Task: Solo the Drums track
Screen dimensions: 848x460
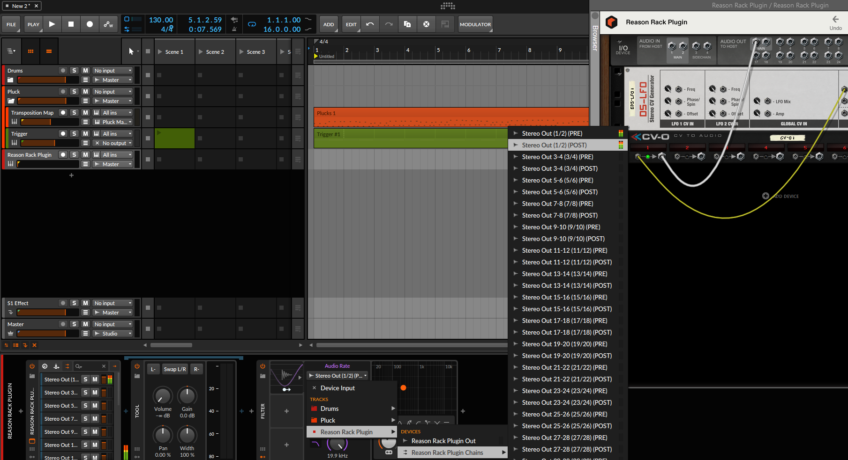Action: pos(74,71)
